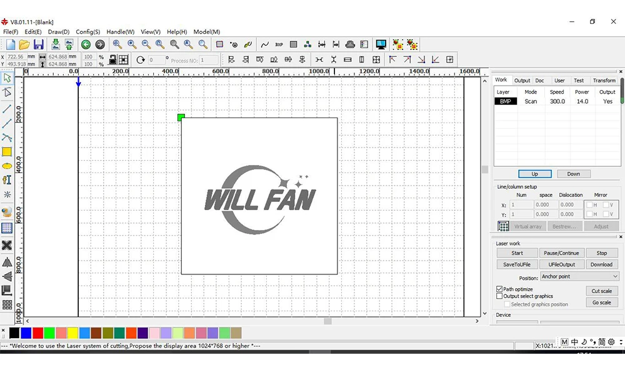Click the X position field showing 722.56

tap(16, 57)
